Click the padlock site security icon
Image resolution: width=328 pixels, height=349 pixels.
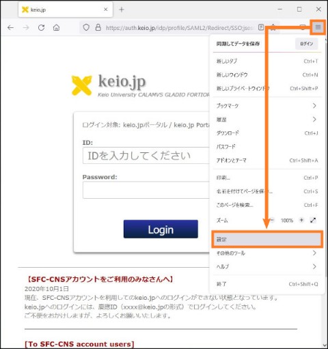98,27
